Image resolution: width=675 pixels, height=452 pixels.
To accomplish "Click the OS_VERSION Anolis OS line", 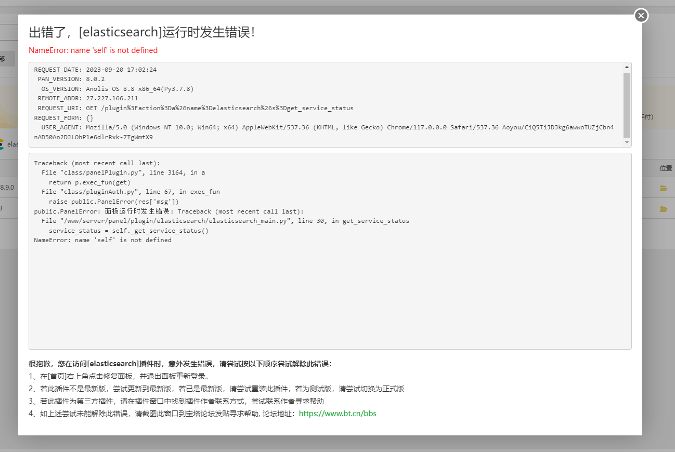I will click(x=118, y=89).
